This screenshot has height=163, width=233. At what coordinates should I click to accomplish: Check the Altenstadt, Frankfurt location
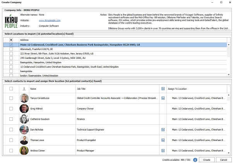click(11, 49)
